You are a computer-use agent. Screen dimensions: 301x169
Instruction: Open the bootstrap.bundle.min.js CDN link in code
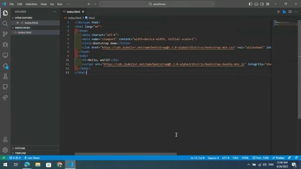[x=174, y=64]
